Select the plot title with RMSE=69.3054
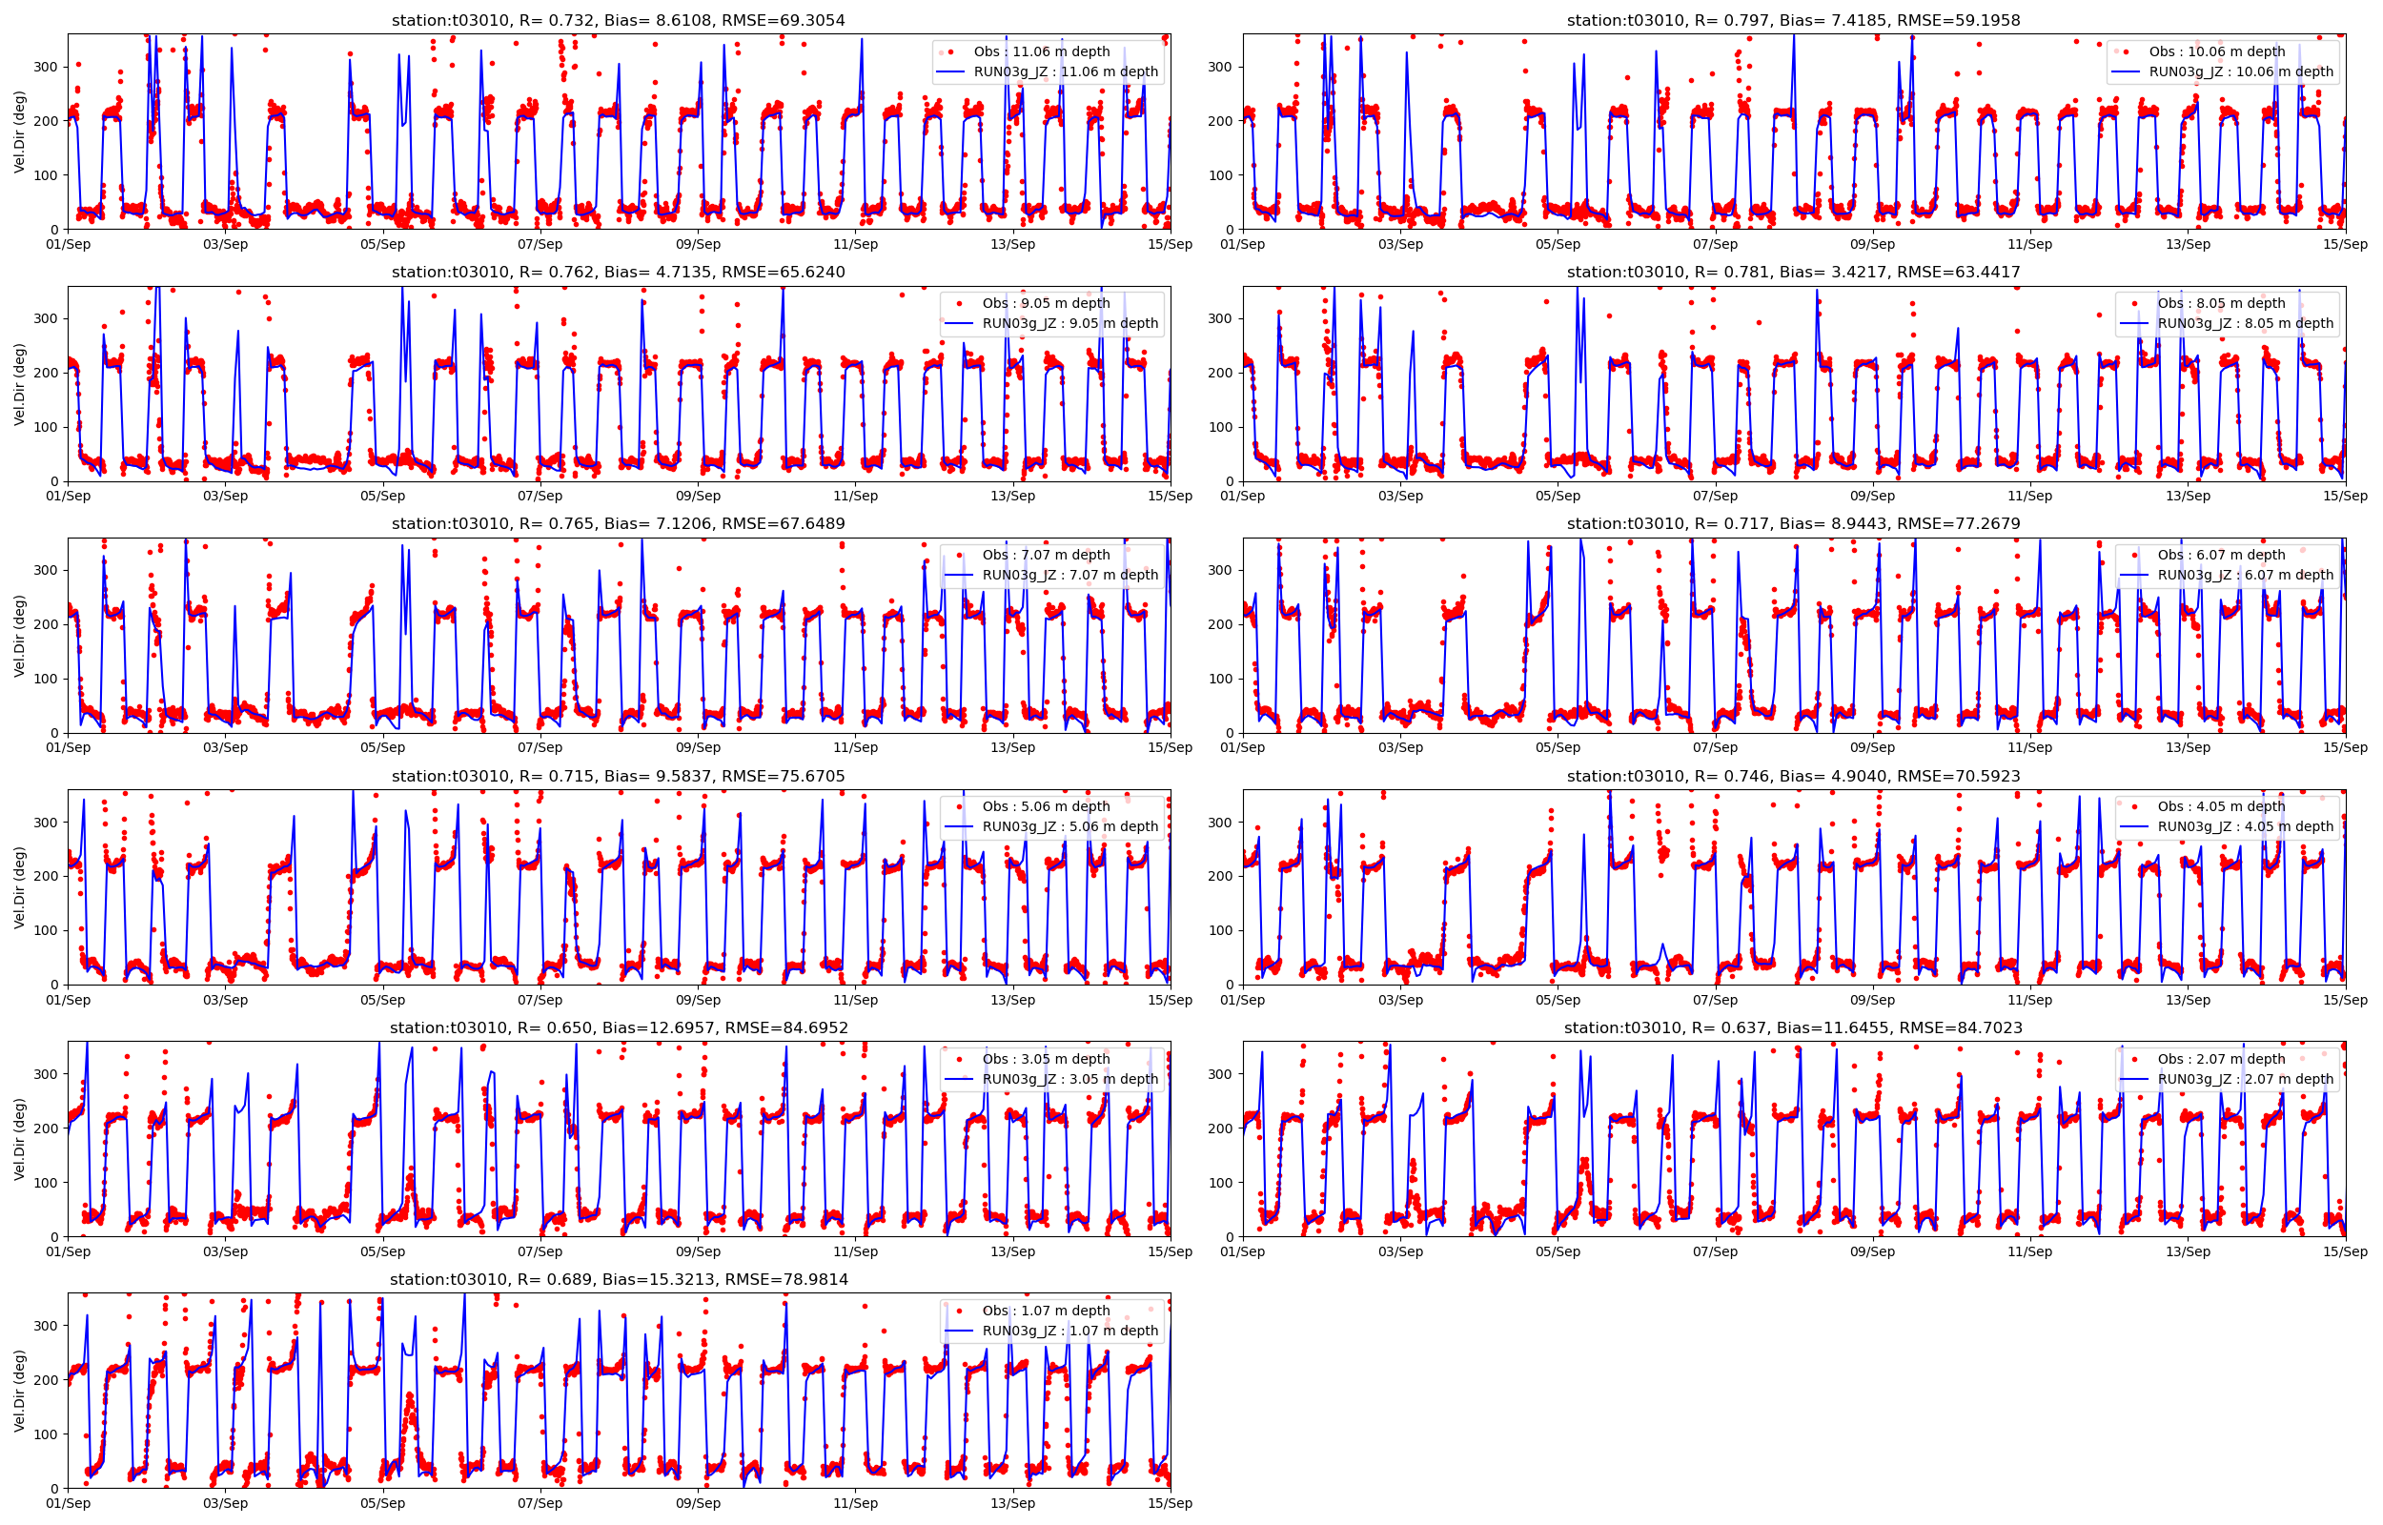 pyautogui.click(x=618, y=20)
